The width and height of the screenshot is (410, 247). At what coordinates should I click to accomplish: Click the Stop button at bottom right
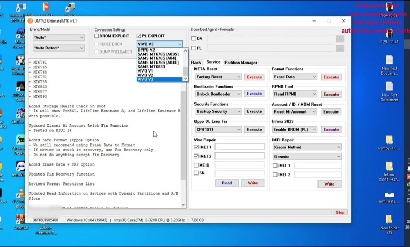tap(340, 213)
